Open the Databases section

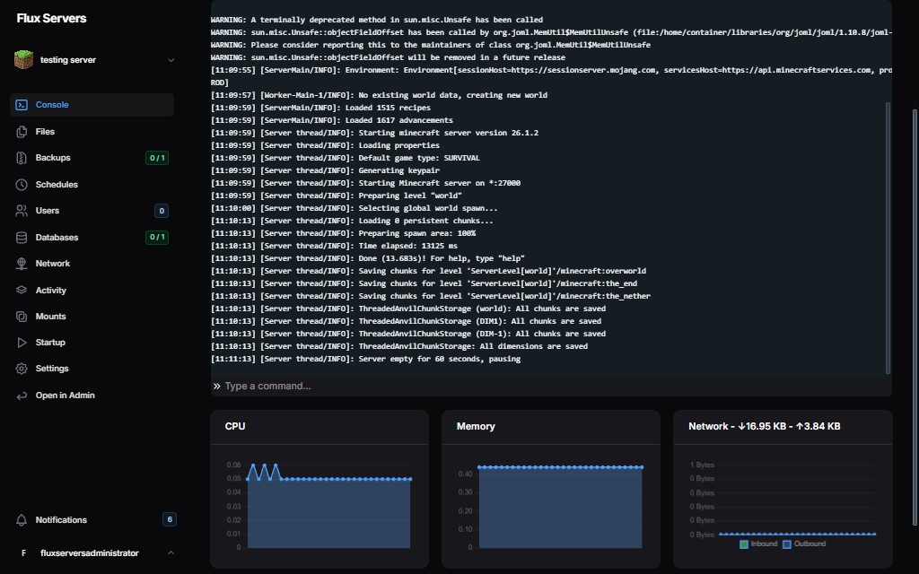click(x=92, y=237)
